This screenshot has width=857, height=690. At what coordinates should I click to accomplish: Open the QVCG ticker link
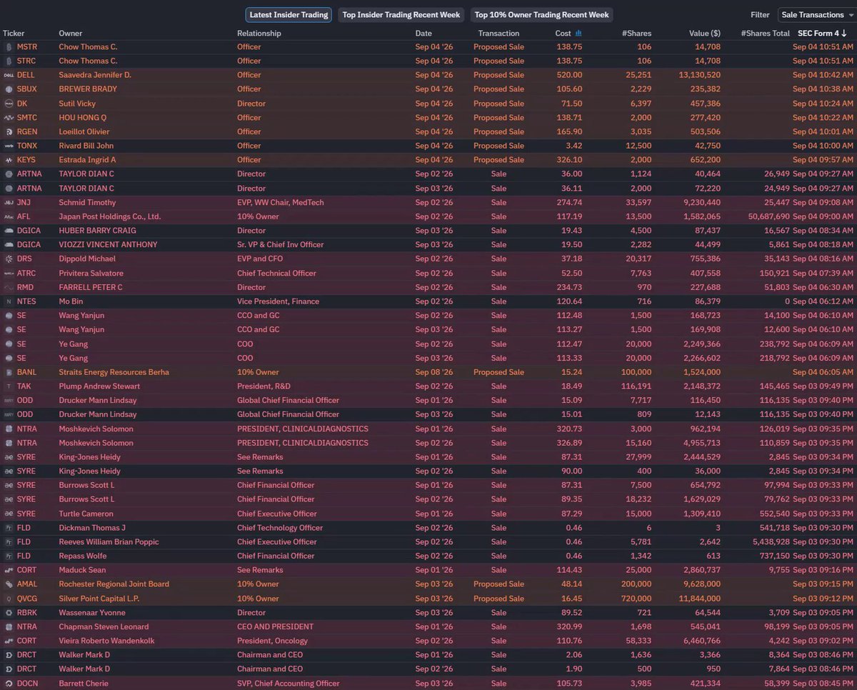pos(27,599)
